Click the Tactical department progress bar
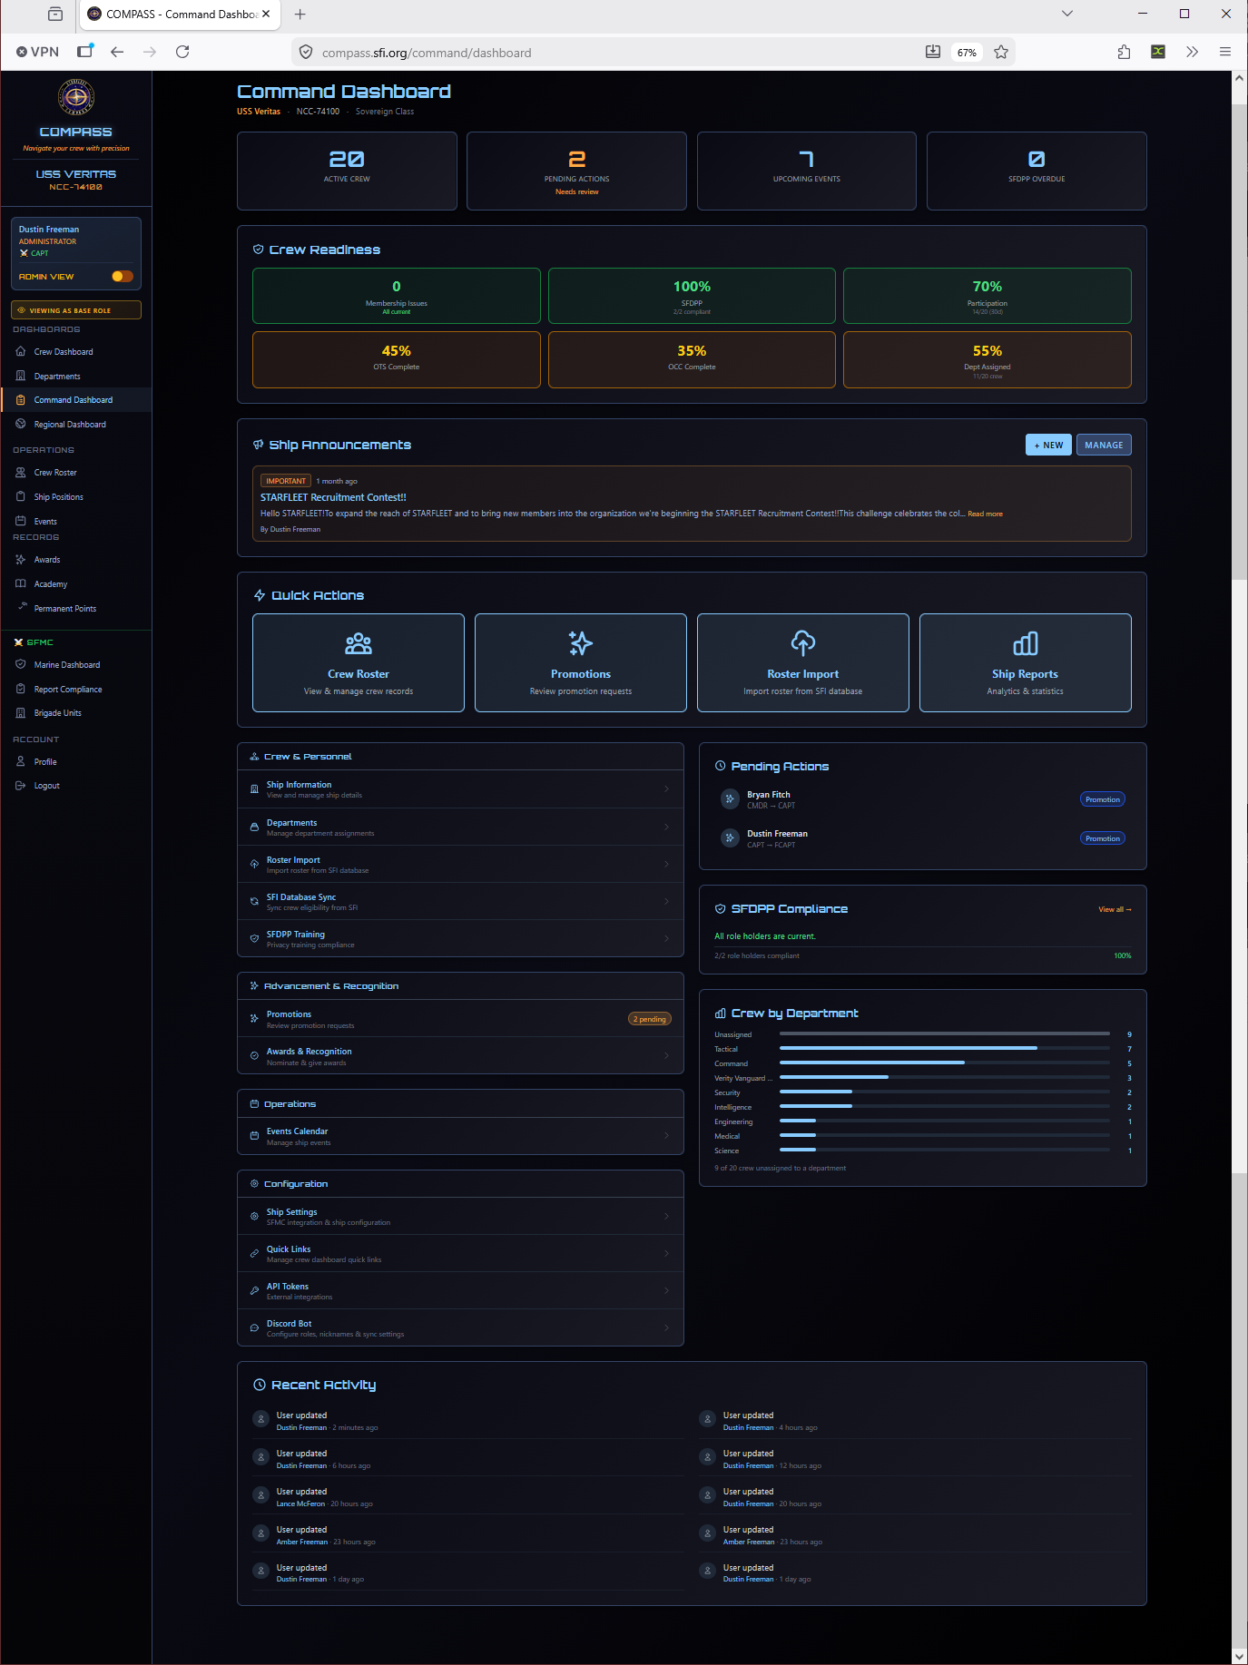This screenshot has height=1665, width=1248. click(945, 1048)
